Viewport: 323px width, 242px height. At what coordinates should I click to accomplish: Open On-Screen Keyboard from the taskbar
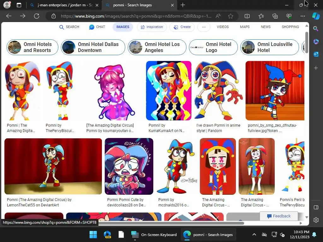[154, 234]
